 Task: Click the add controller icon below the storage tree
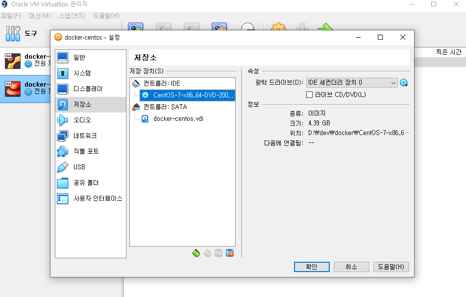(196, 253)
